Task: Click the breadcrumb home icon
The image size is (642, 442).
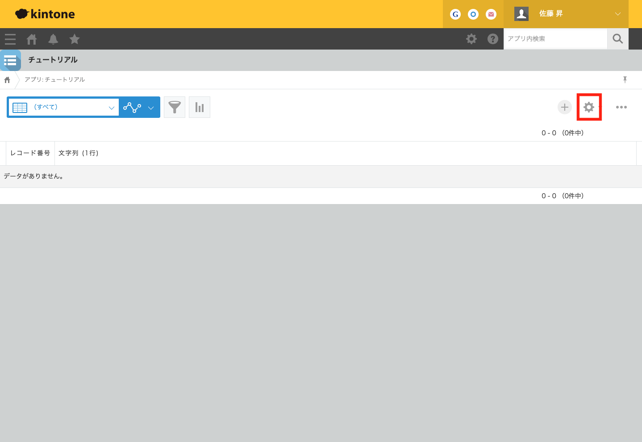Action: tap(7, 80)
